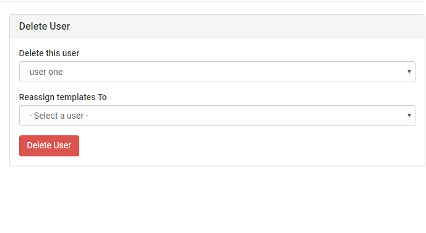Choose a different user to delete from the list
The width and height of the screenshot is (426, 233).
tap(217, 72)
